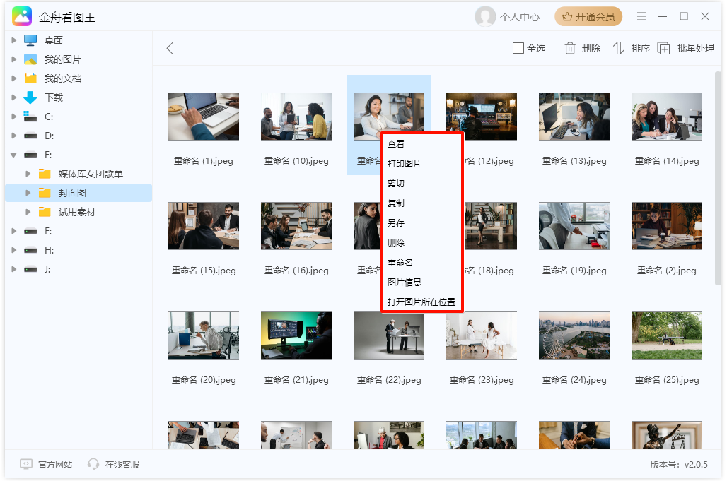
Task: Click the vertical scrollbar in the gallery
Action: click(x=718, y=177)
